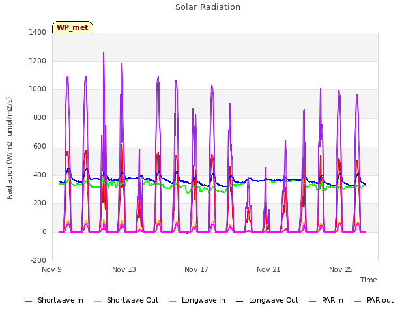This screenshot has width=417, height=313.
Task: Click the highest PAR in peak near 1270
Action: [104, 52]
